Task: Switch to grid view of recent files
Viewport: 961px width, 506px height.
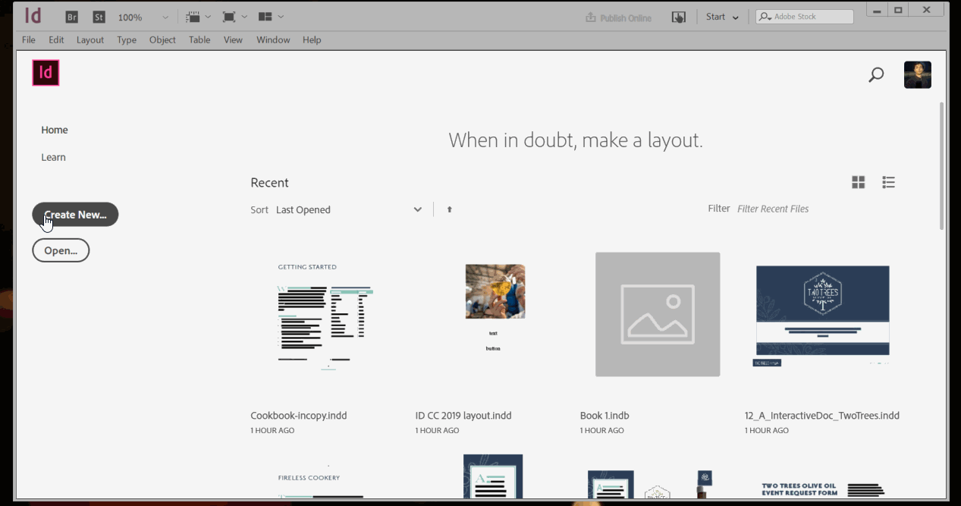Action: point(859,182)
